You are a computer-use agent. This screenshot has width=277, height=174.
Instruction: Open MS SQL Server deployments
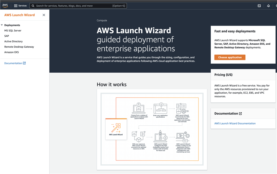coord(13,30)
